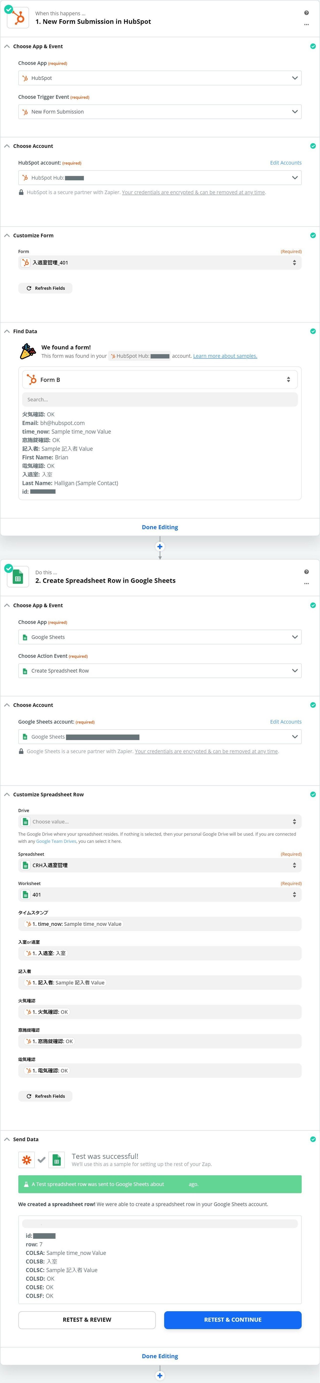Screen dimensions: 320x1383
Task: Click the 窓施錠確認 field
Action: pyautogui.click(x=160, y=1041)
